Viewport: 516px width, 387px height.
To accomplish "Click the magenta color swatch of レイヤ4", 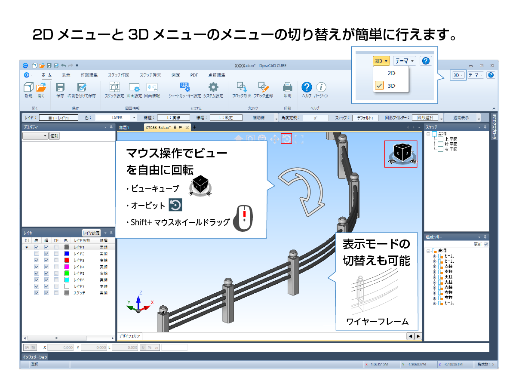I will (67, 267).
